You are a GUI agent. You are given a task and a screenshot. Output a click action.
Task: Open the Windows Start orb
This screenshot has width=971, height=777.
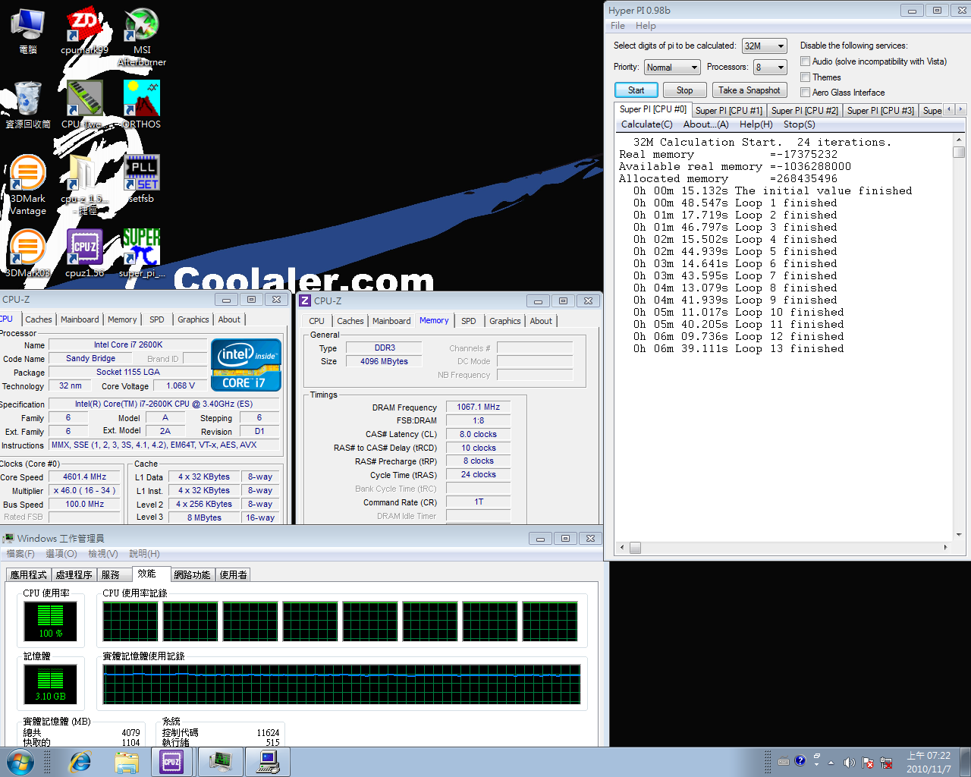tap(20, 761)
